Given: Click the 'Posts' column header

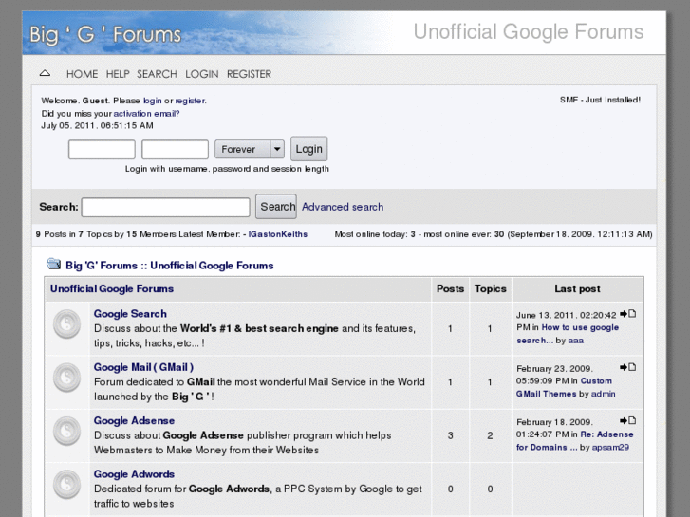Looking at the screenshot, I should tap(450, 288).
